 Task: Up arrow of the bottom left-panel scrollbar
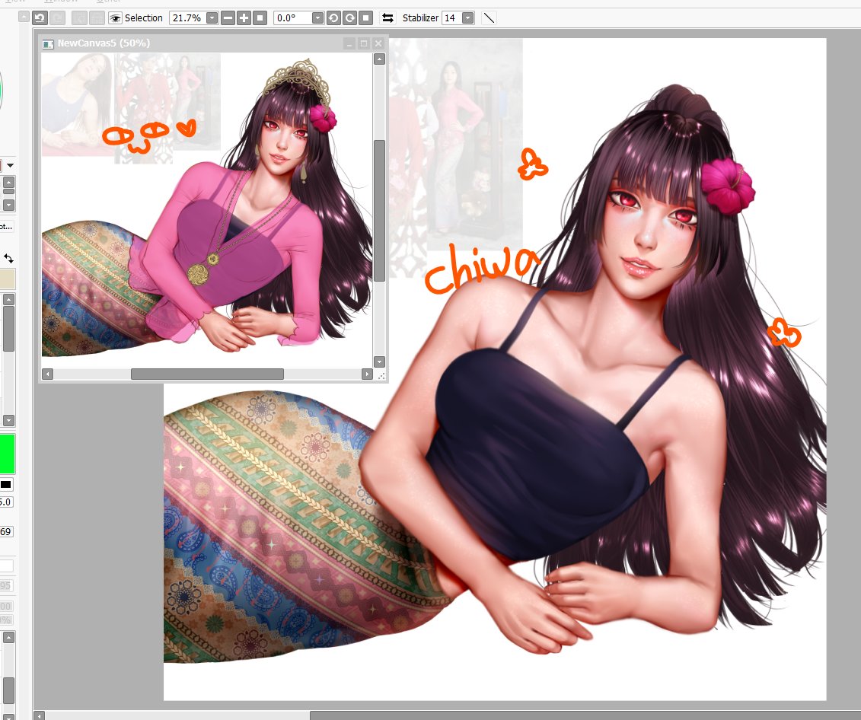point(9,637)
